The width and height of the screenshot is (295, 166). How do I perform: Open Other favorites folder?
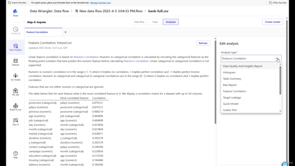[277, 3]
